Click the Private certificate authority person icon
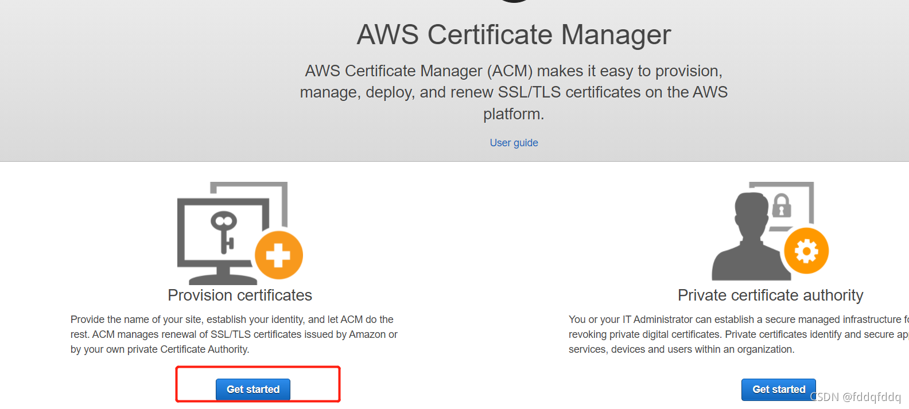This screenshot has width=909, height=409. [x=770, y=231]
